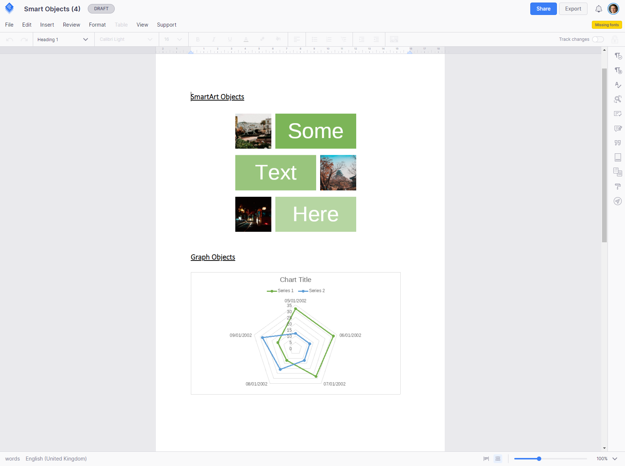Open the comments checklist sidebar icon

click(618, 114)
